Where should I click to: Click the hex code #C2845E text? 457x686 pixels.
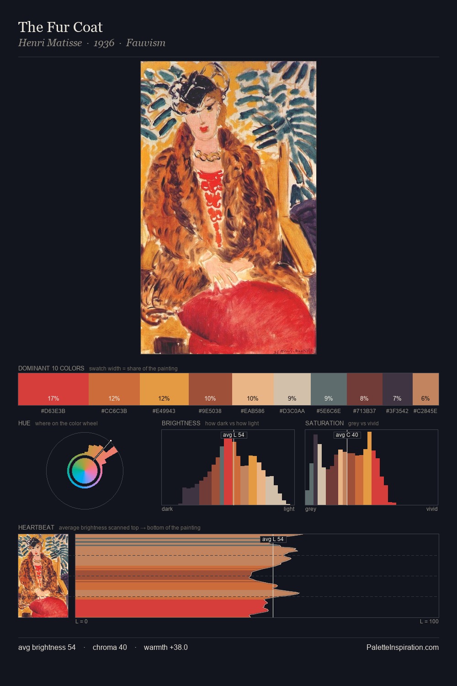[425, 411]
